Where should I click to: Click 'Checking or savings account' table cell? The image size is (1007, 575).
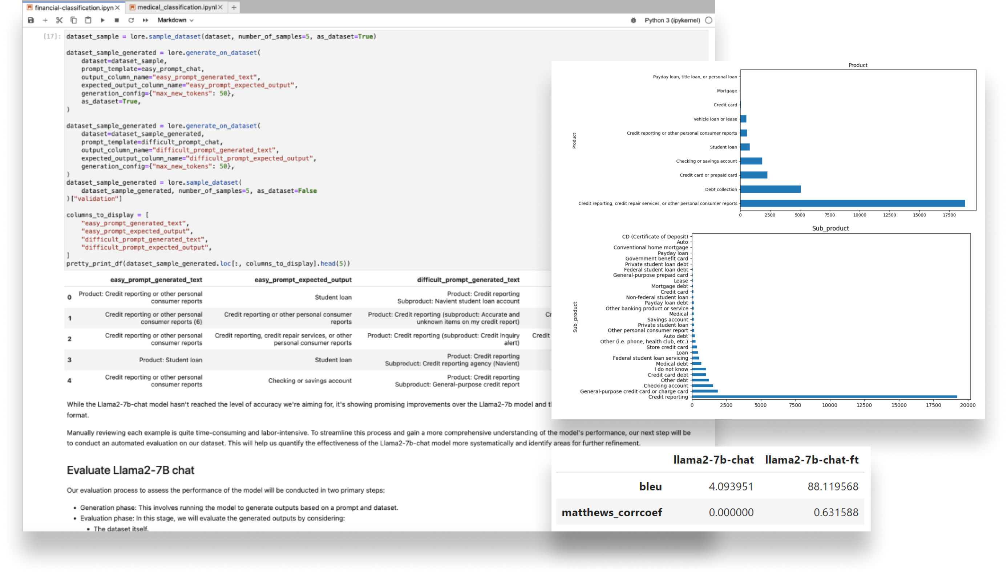point(310,381)
